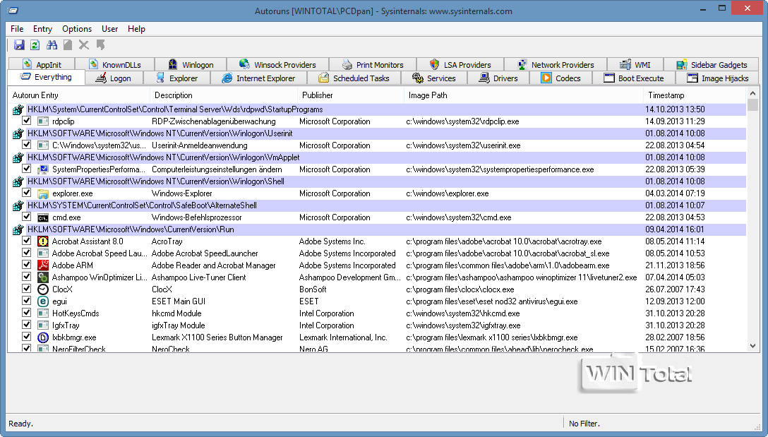Open the Options menu
The width and height of the screenshot is (768, 437).
pos(77,29)
